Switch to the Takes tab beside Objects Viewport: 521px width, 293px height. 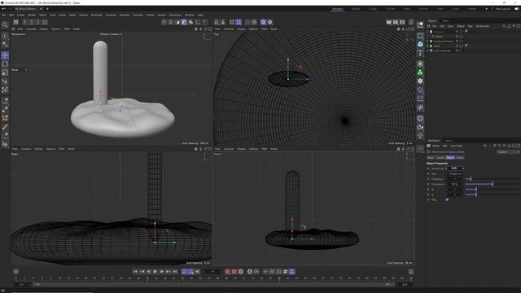(445, 21)
